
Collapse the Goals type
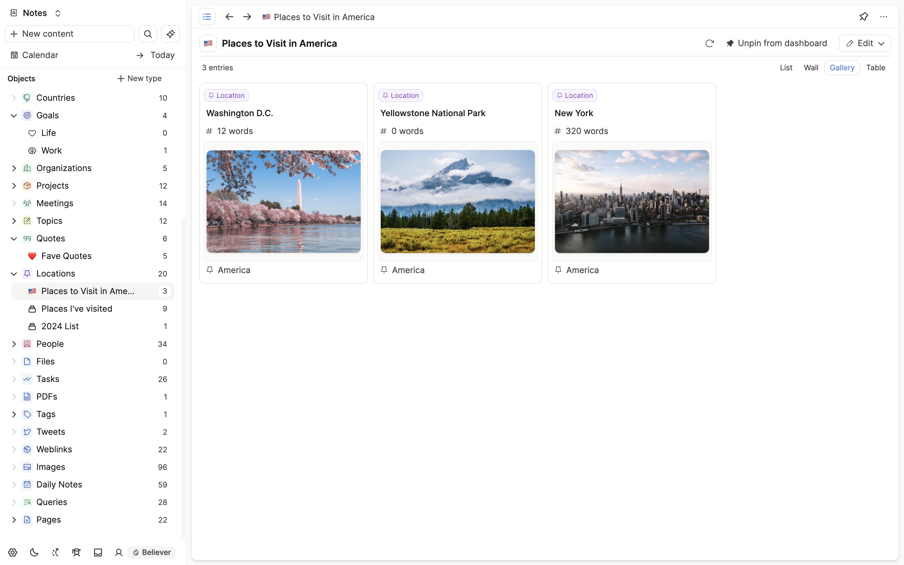click(14, 116)
